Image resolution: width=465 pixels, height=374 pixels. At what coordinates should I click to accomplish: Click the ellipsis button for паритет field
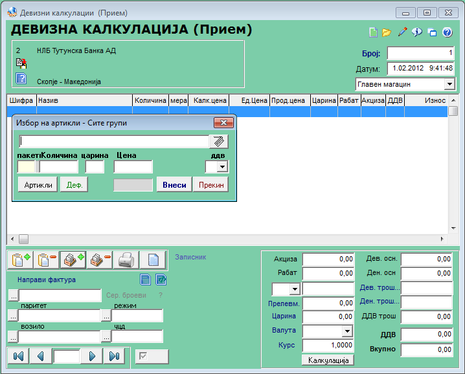click(13, 316)
